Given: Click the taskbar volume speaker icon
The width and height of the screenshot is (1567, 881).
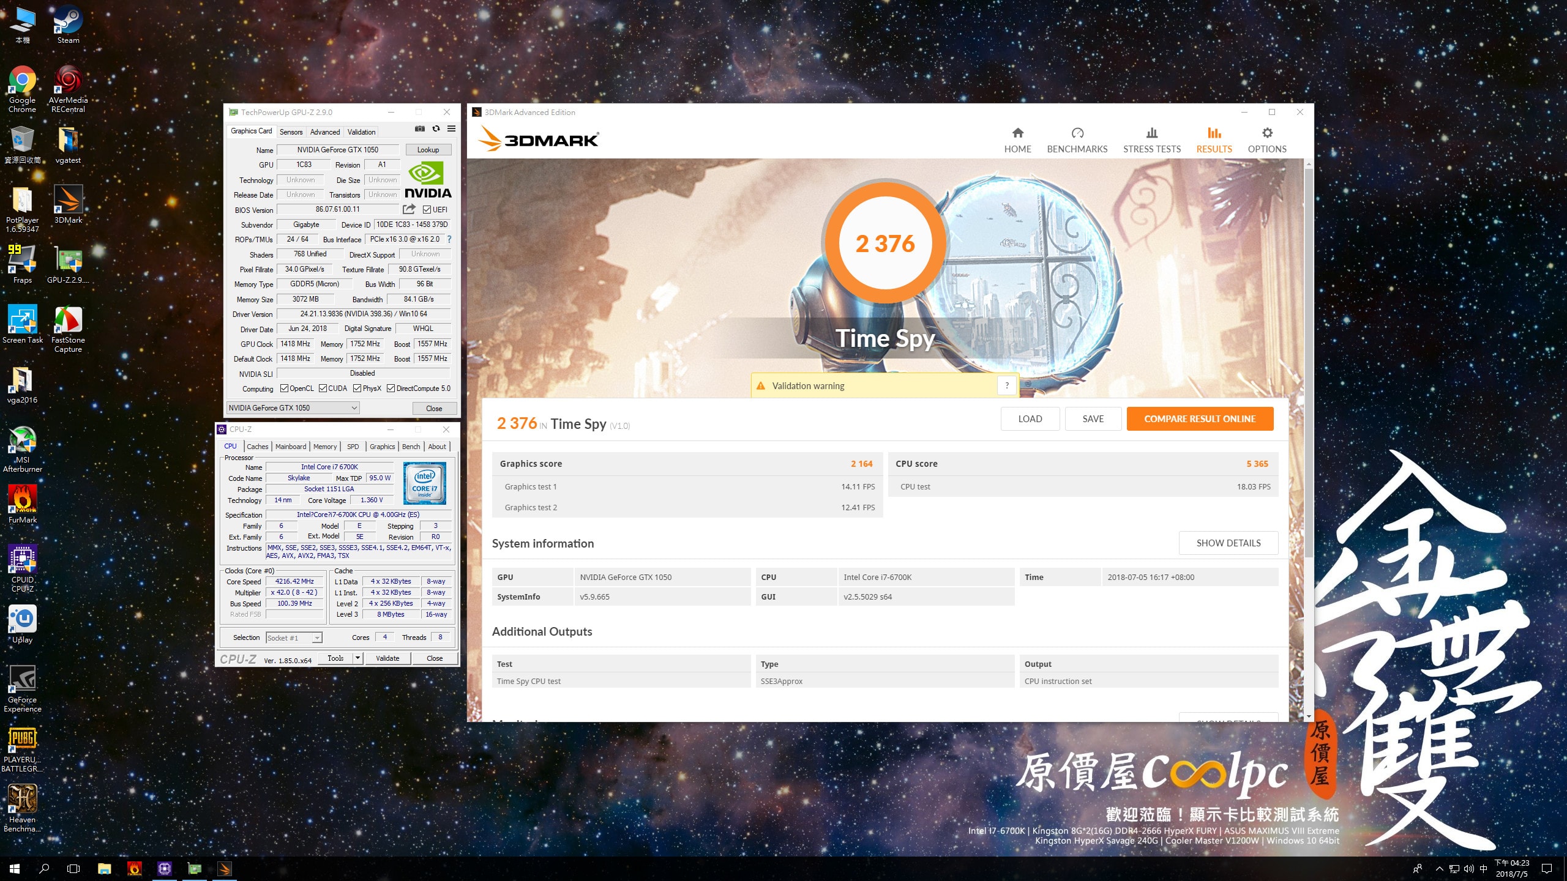Looking at the screenshot, I should (x=1468, y=868).
